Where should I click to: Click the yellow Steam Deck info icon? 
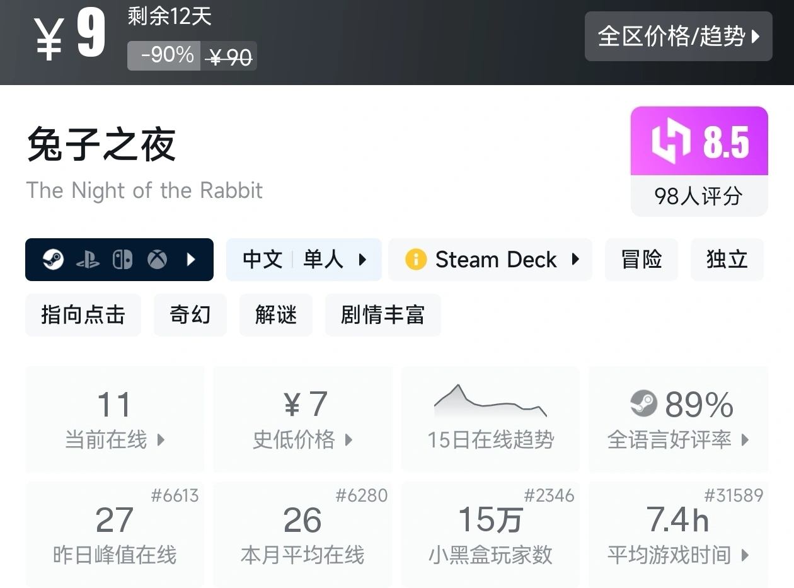(416, 260)
